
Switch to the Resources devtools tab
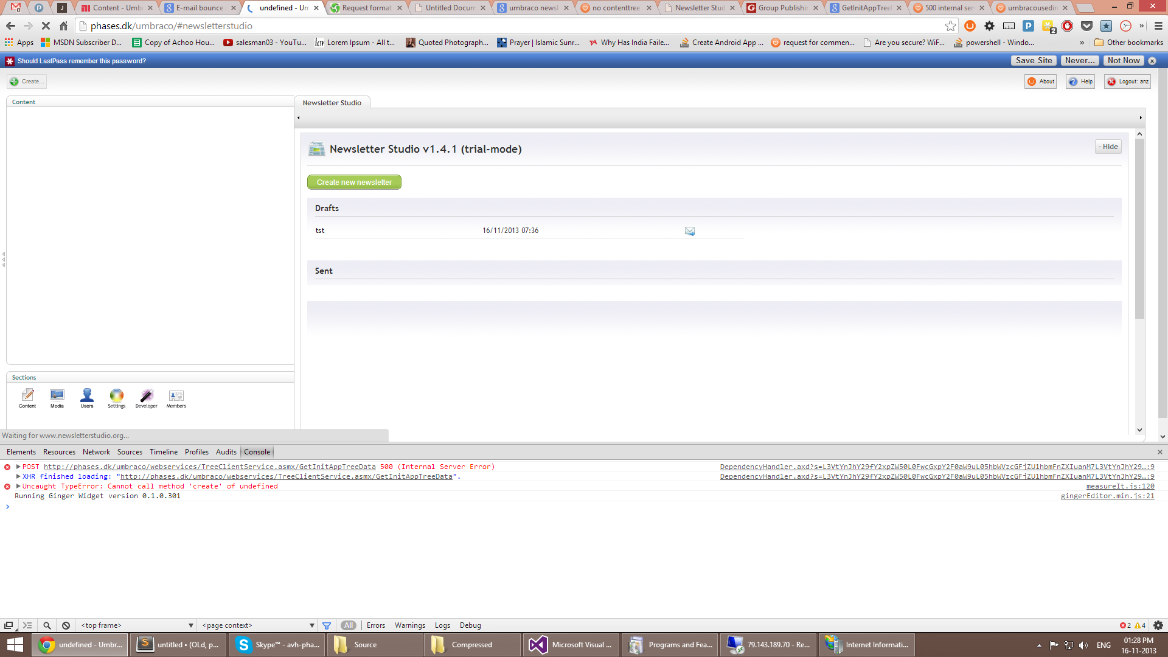pyautogui.click(x=59, y=452)
